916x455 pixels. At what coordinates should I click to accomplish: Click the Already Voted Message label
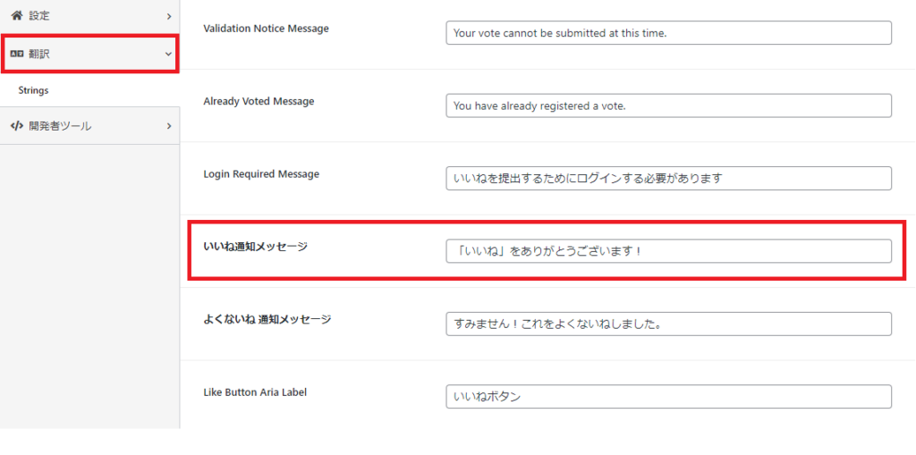[x=259, y=101]
